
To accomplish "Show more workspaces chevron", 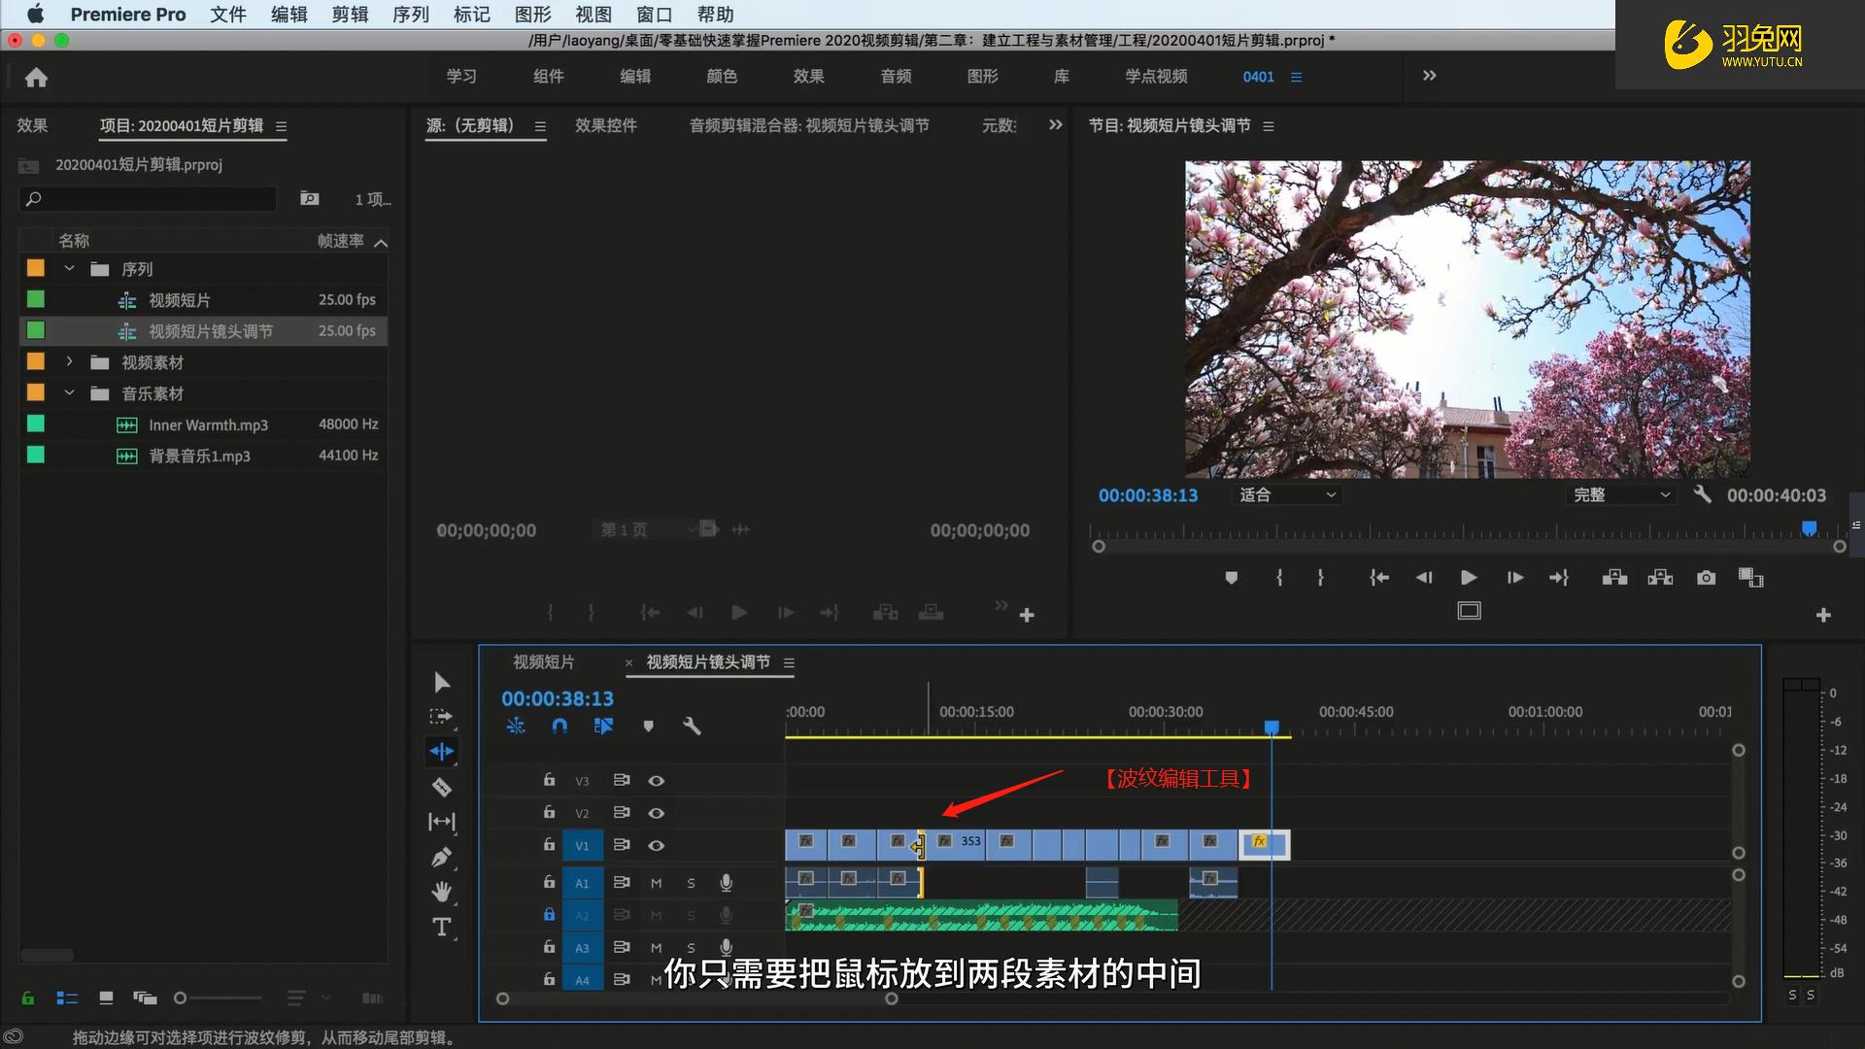I will pyautogui.click(x=1429, y=76).
